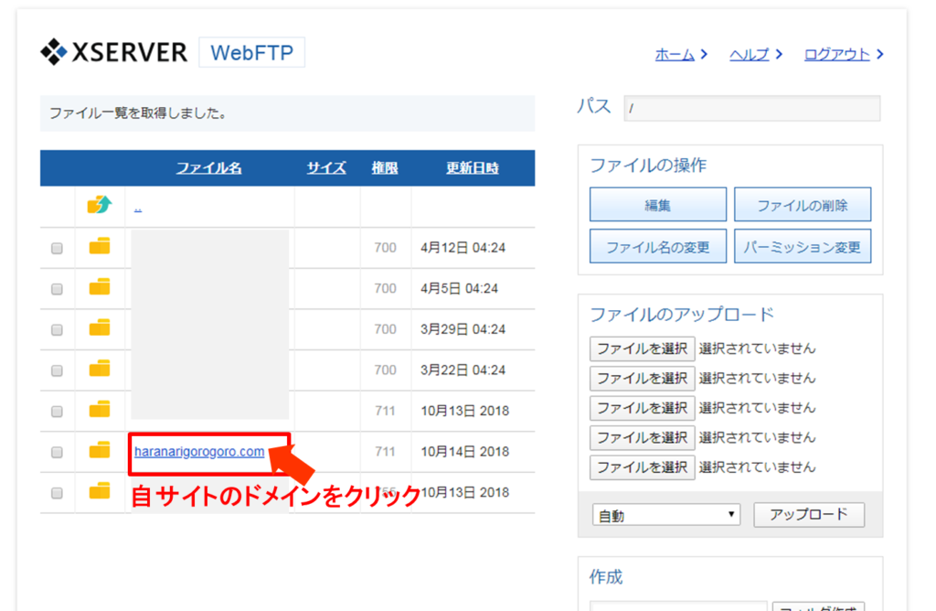This screenshot has width=936, height=611.
Task: Click the アップロード button
Action: click(809, 514)
